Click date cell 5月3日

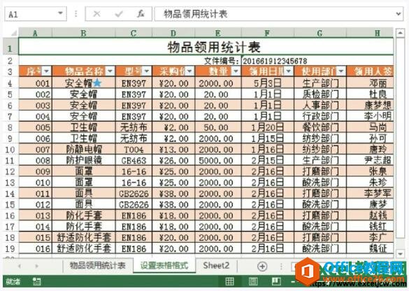coord(268,83)
